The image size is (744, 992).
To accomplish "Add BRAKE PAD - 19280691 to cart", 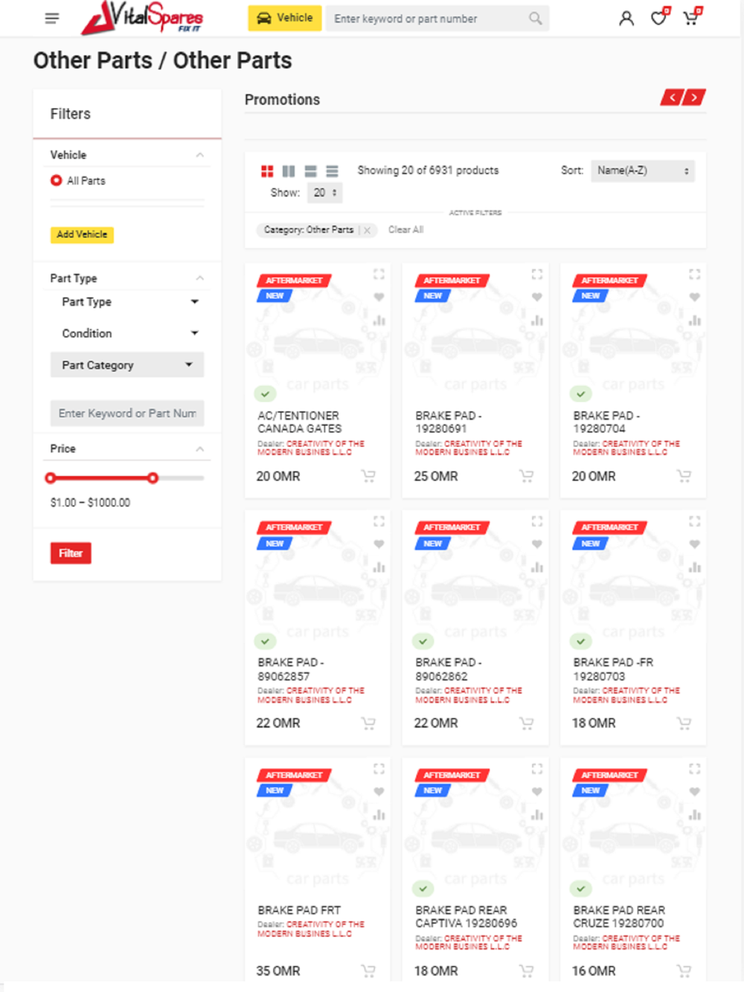I will [526, 476].
